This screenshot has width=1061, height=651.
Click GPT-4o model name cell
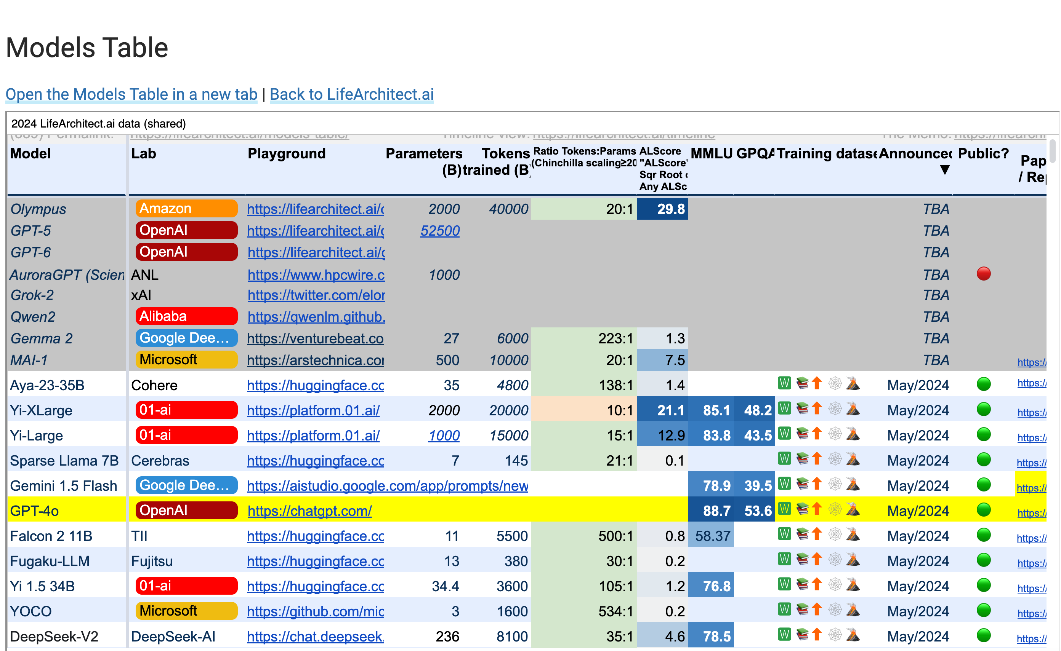67,509
